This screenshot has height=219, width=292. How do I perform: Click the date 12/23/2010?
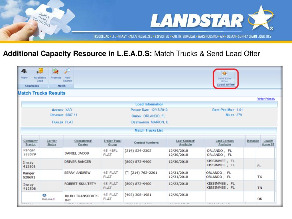[x=178, y=184]
